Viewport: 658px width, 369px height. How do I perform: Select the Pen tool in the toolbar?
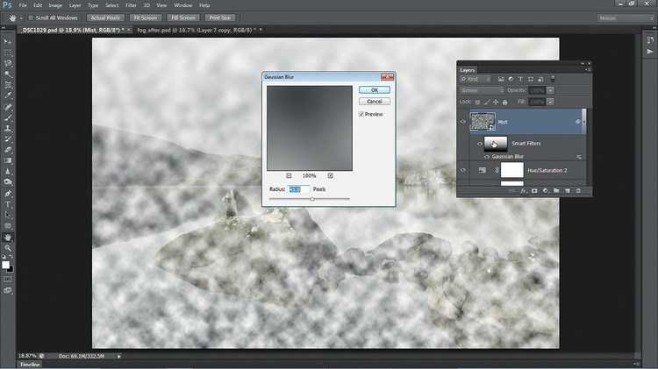(x=8, y=193)
